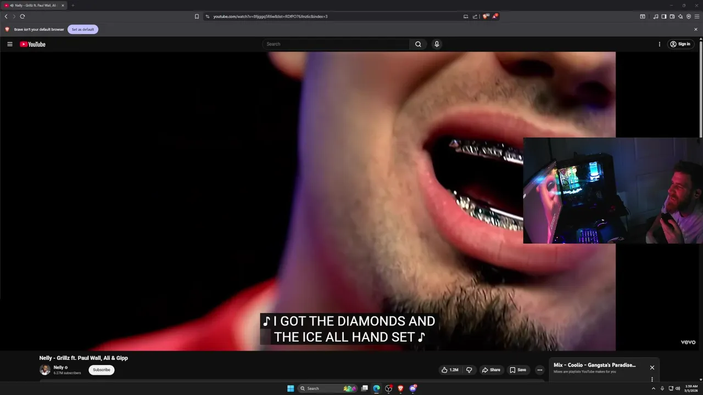Screen dimensions: 703x395
Task: Save the video to a playlist
Action: [x=518, y=370]
